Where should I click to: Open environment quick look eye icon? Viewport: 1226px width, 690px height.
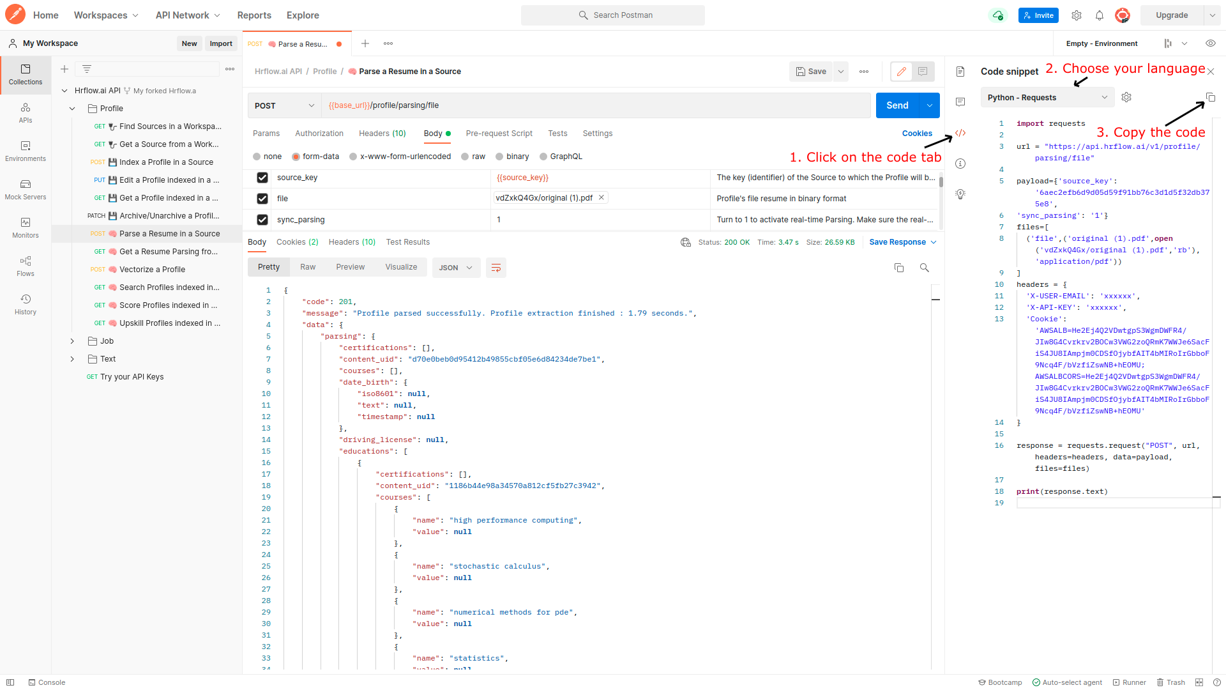click(1210, 43)
